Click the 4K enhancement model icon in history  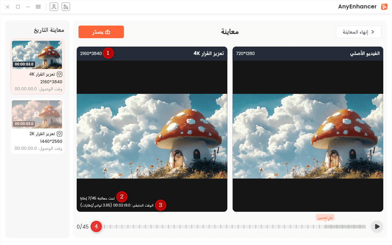60,74
